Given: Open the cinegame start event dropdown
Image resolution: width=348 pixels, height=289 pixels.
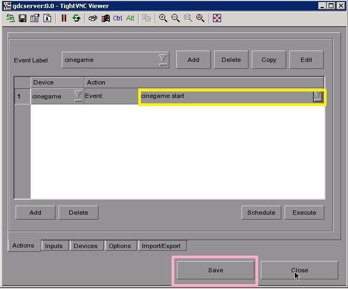Looking at the screenshot, I should (x=317, y=96).
